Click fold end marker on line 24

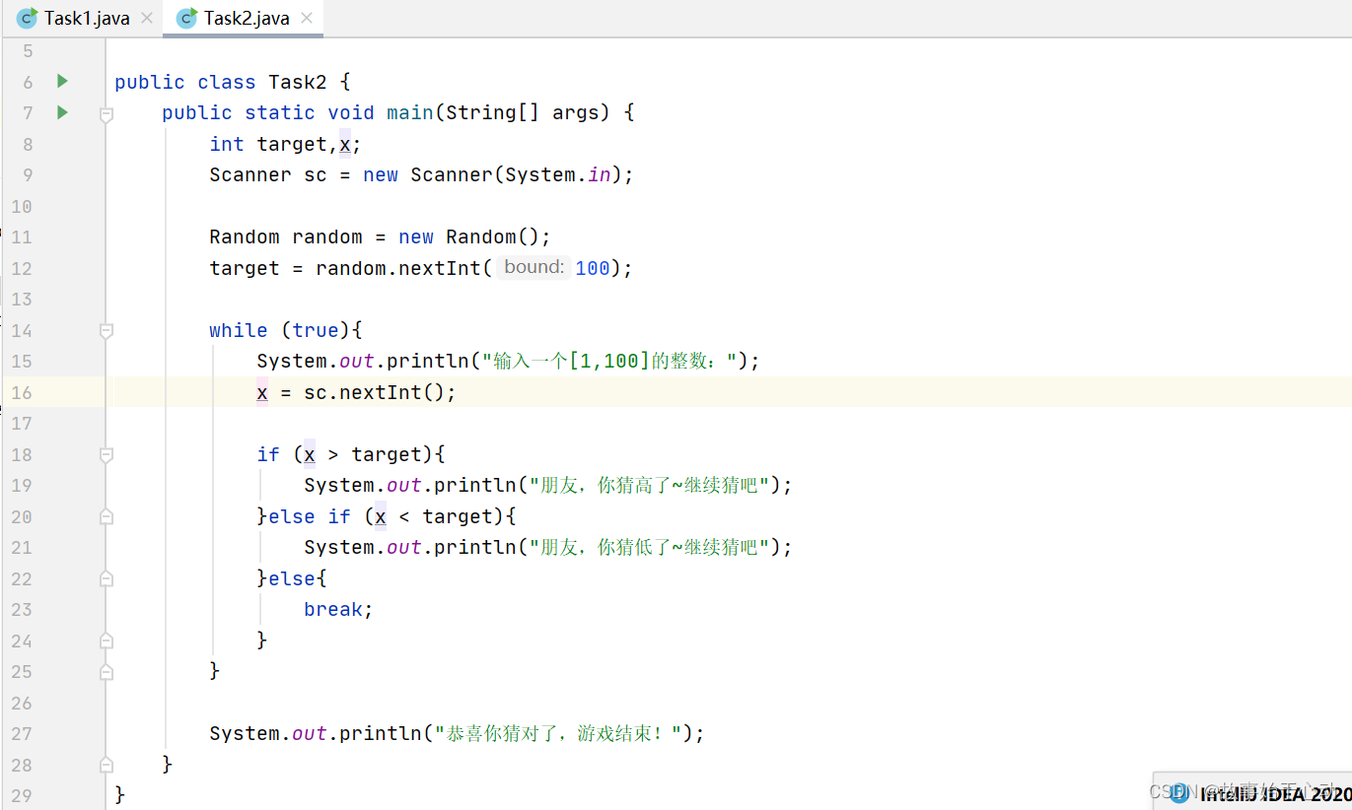pyautogui.click(x=107, y=641)
